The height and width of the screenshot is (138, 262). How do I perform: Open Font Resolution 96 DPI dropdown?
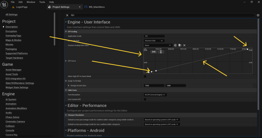point(155,95)
